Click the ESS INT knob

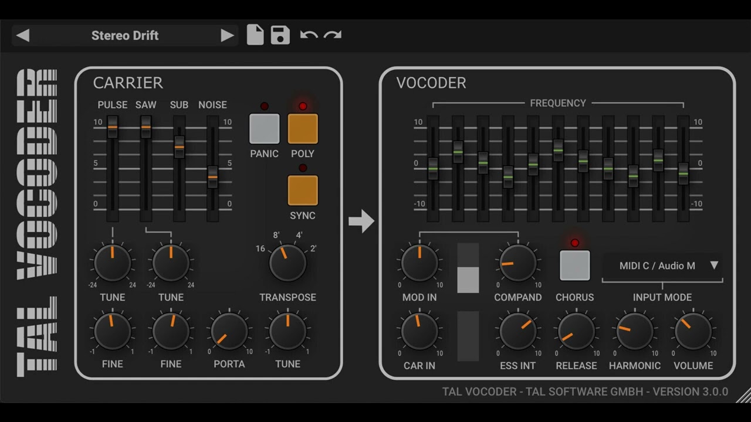click(517, 331)
